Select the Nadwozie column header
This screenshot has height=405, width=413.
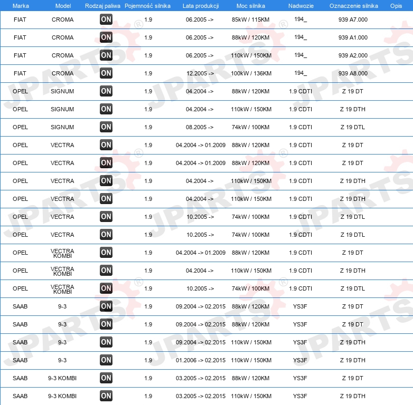click(301, 6)
